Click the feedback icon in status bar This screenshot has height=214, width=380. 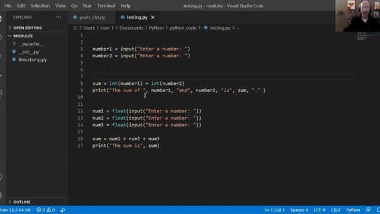pyautogui.click(x=368, y=210)
